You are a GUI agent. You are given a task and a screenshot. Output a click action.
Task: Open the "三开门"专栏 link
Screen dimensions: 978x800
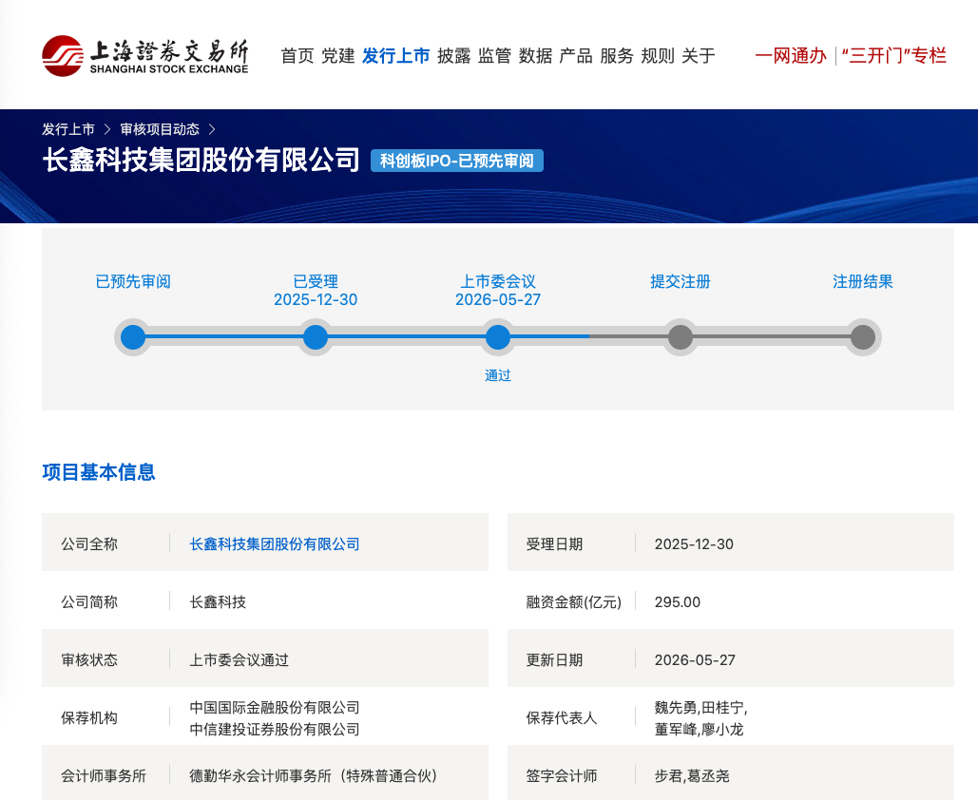click(x=893, y=56)
